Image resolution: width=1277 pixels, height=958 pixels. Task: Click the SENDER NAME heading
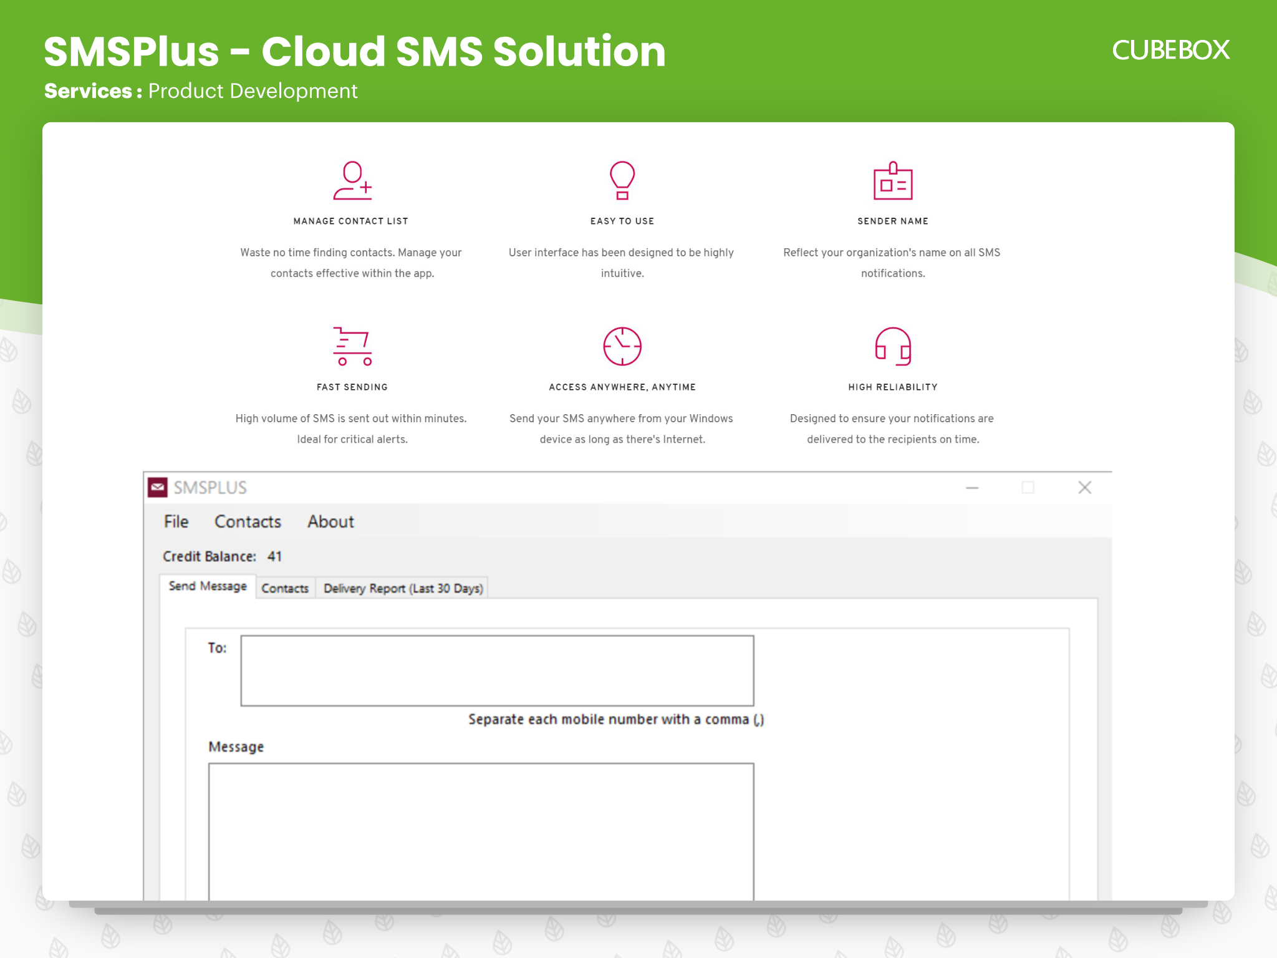click(x=893, y=221)
